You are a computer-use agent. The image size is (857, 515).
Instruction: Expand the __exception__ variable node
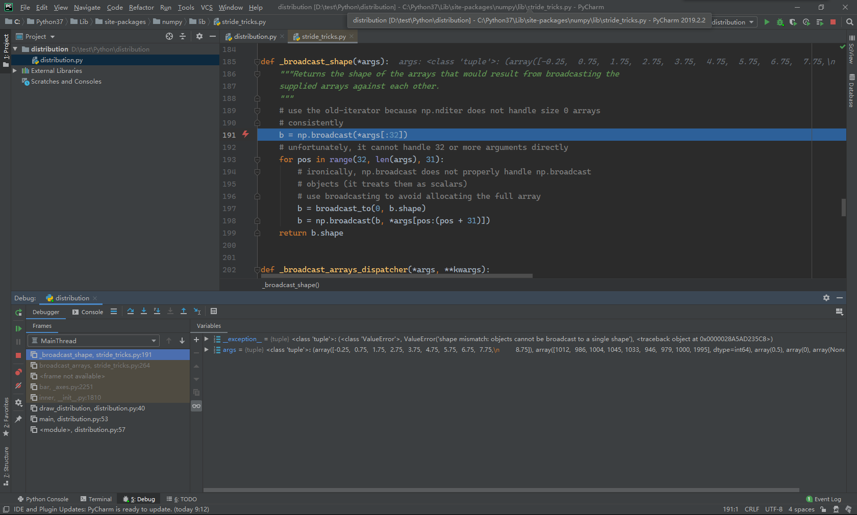click(207, 339)
